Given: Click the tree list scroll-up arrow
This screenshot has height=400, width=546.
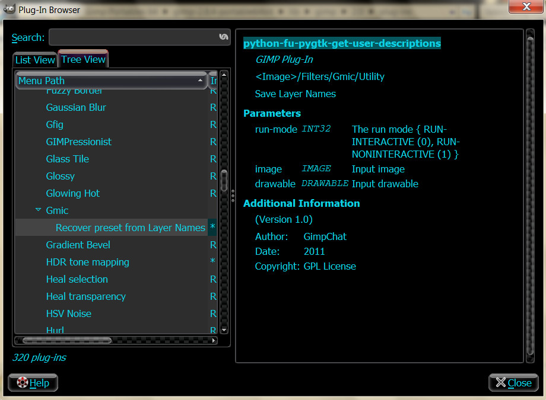Looking at the screenshot, I should tap(224, 75).
